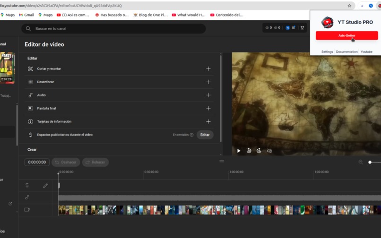Click the external link icon in left sidebar
Viewport: 381px width, 238px height.
click(10, 204)
